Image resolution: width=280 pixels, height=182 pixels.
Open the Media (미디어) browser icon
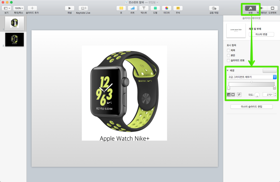[x=166, y=8]
